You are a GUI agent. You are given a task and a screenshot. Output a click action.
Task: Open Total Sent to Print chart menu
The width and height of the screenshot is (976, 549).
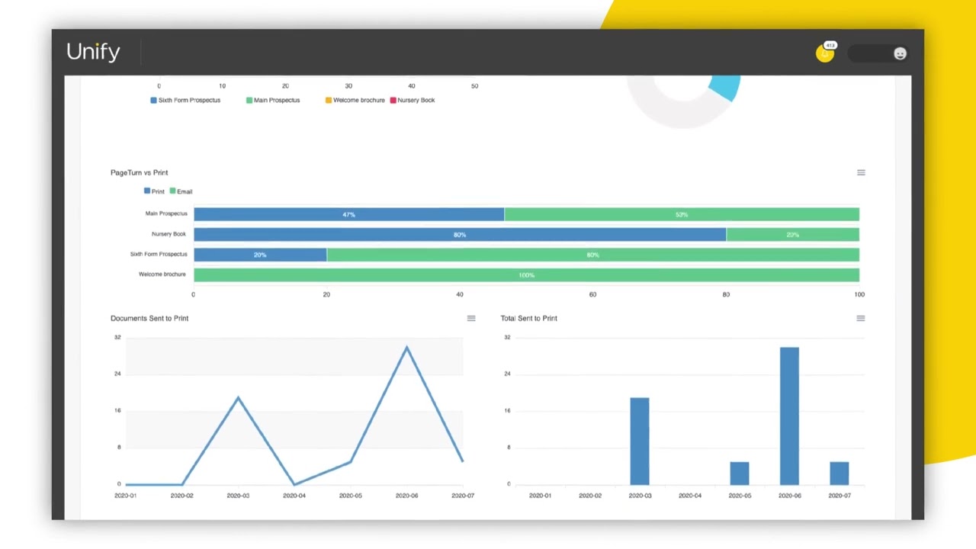860,318
